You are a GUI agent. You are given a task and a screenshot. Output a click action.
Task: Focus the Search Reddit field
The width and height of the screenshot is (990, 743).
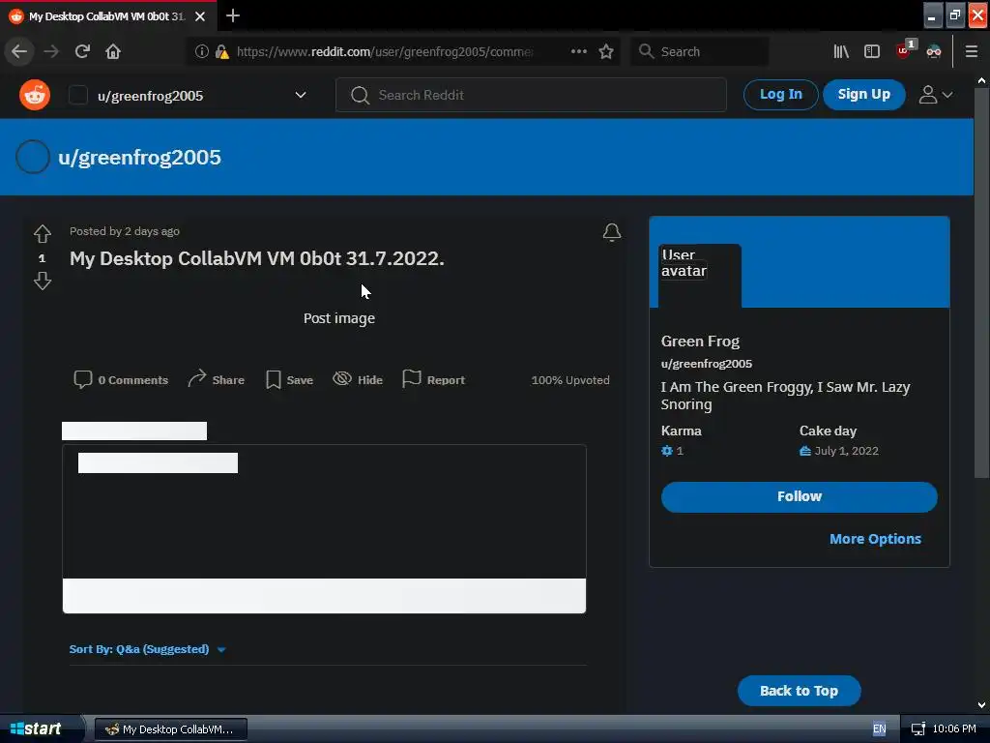click(x=531, y=95)
